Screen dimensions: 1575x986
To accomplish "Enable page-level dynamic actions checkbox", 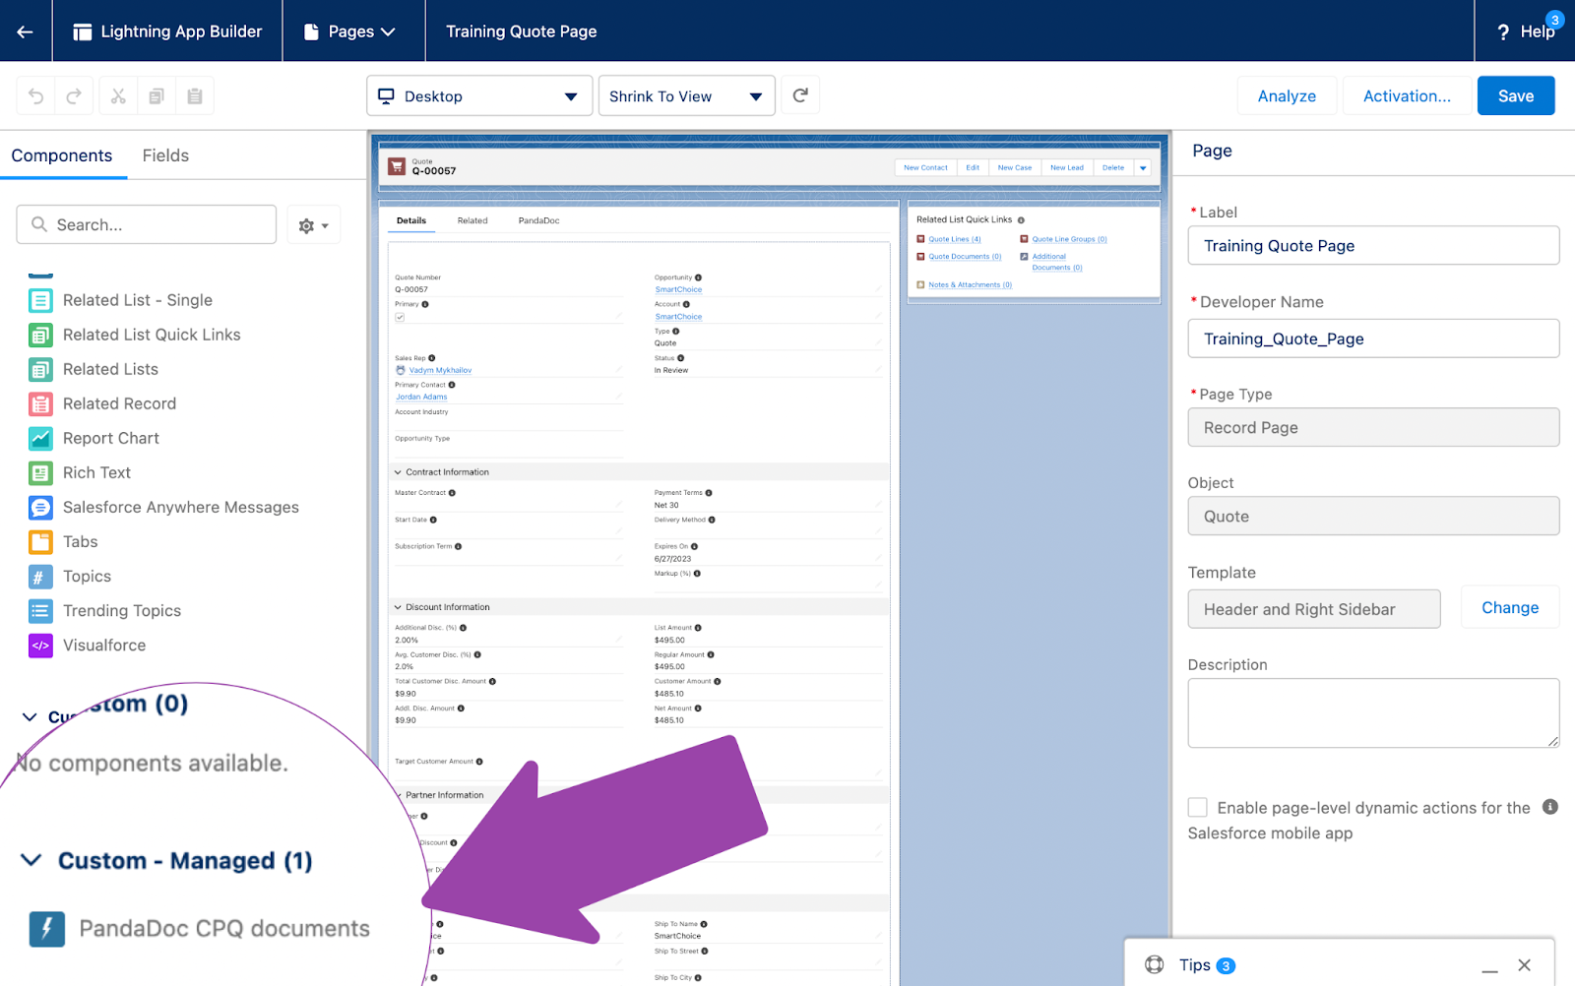I will tap(1198, 808).
